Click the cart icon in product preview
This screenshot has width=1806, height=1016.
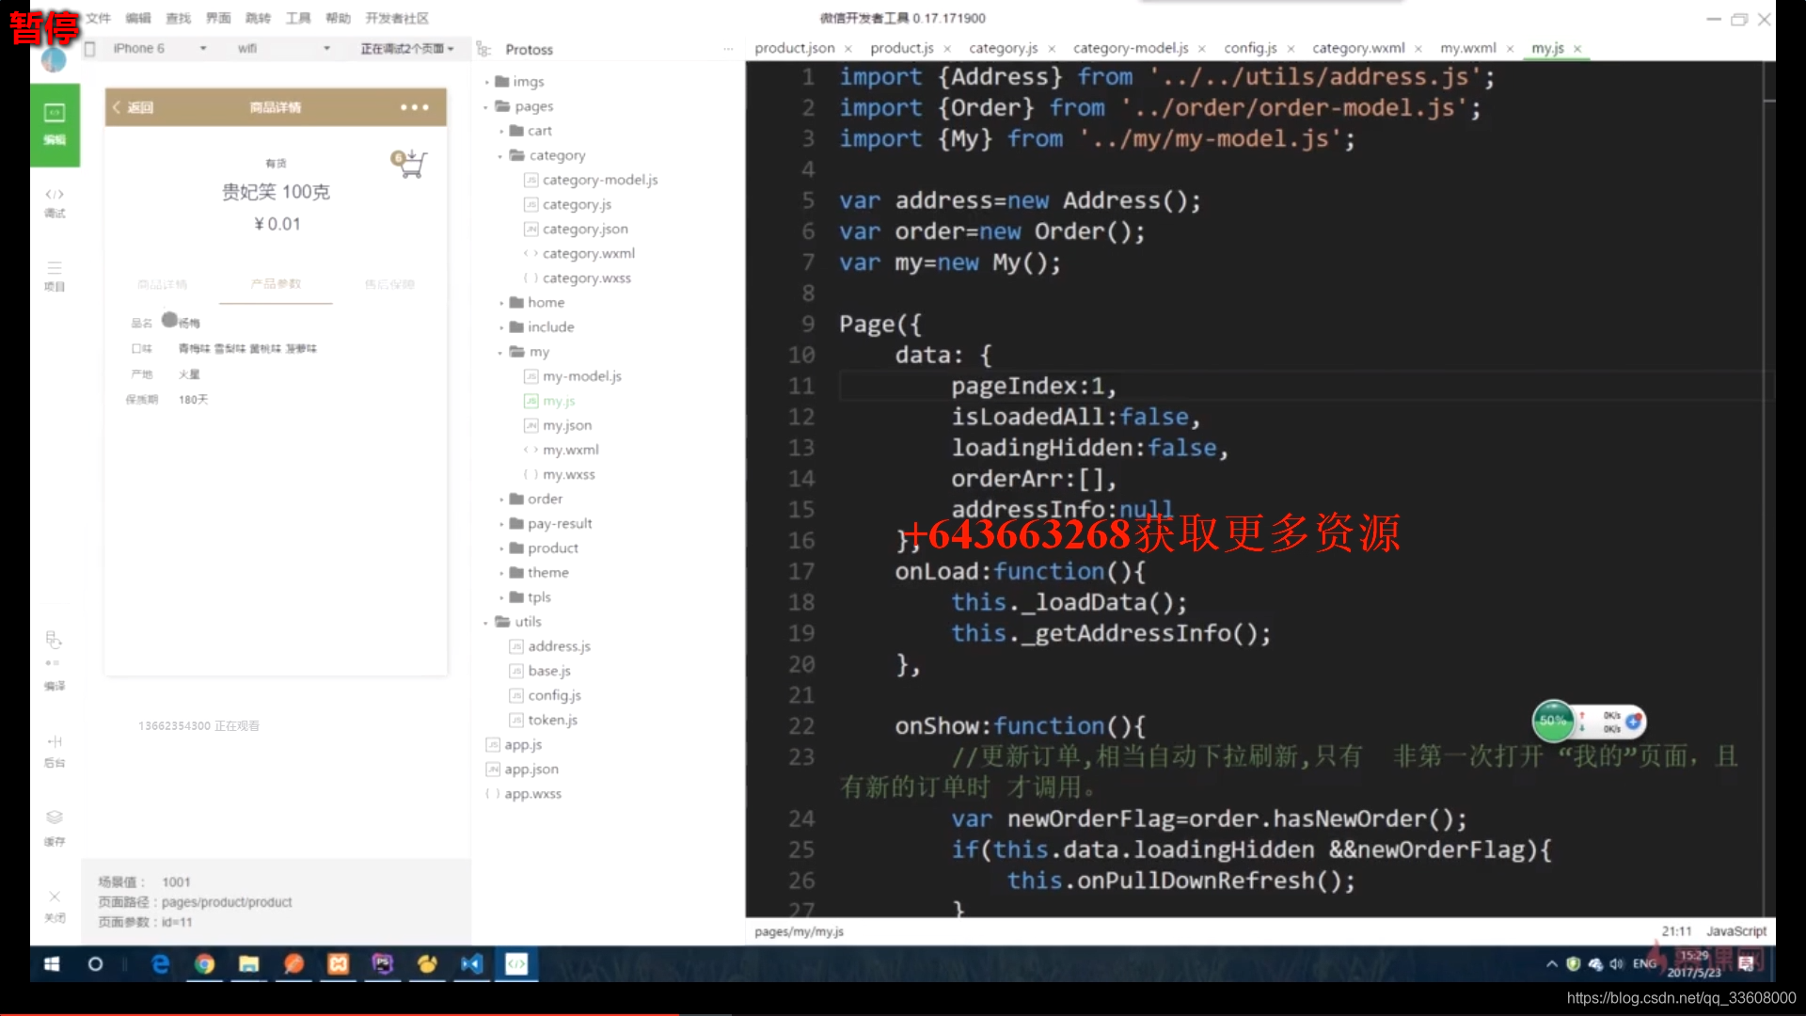coord(408,163)
